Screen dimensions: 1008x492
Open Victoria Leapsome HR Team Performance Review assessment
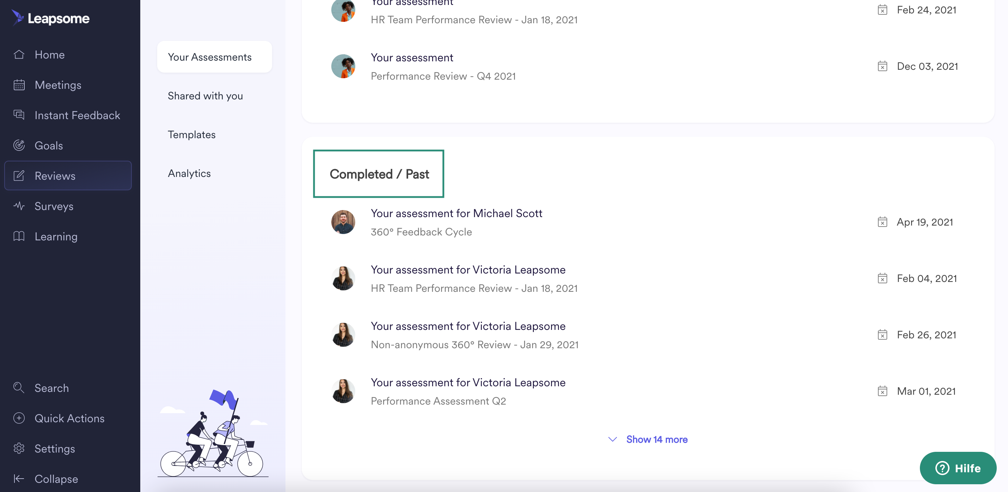(468, 269)
